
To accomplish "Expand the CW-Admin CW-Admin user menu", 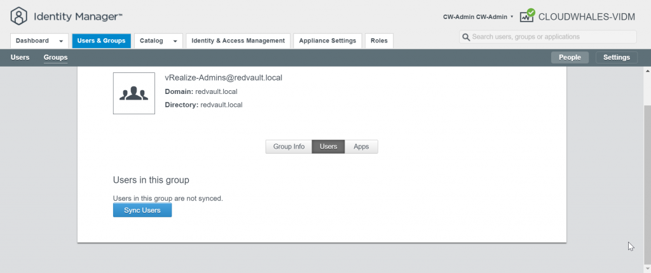I will point(478,17).
